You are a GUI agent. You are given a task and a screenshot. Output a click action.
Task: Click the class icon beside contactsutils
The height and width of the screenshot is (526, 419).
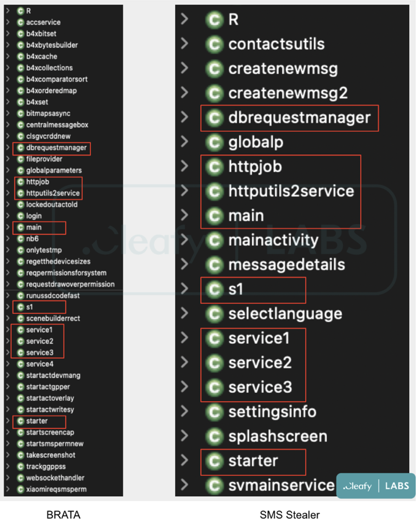(x=214, y=44)
